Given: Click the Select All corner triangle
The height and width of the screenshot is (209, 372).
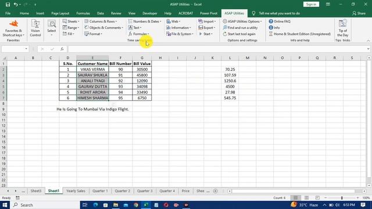Looking at the screenshot, I should pyautogui.click(x=4, y=58).
